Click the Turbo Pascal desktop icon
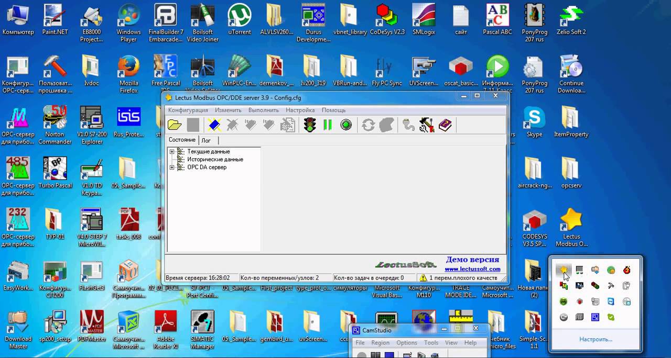Image resolution: width=671 pixels, height=358 pixels. [x=55, y=173]
